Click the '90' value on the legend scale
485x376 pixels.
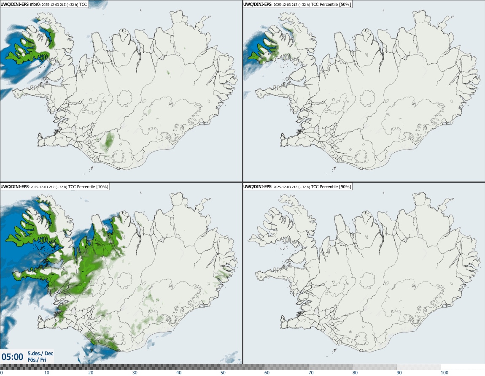(x=399, y=373)
